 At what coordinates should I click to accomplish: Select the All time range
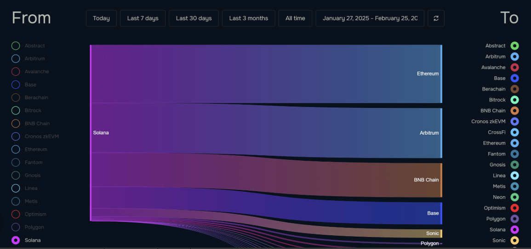click(295, 18)
